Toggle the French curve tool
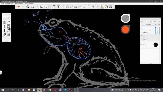The width and height of the screenshot is (163, 92). coord(72,7)
